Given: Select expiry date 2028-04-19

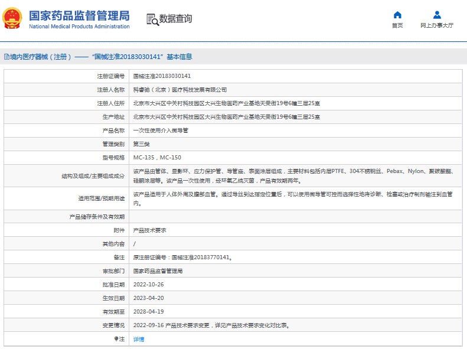Looking at the screenshot, I should point(148,312).
